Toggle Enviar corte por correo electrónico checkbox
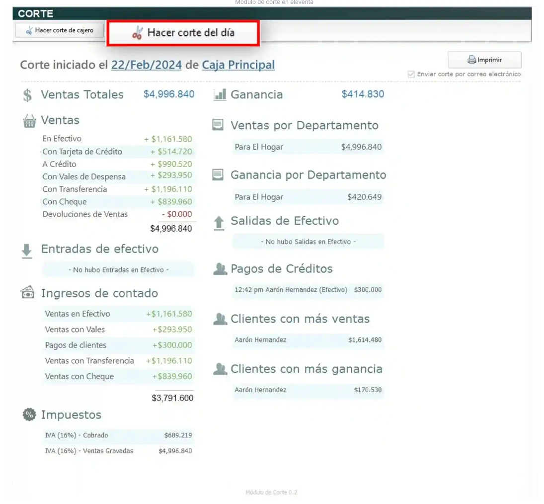 click(x=411, y=74)
